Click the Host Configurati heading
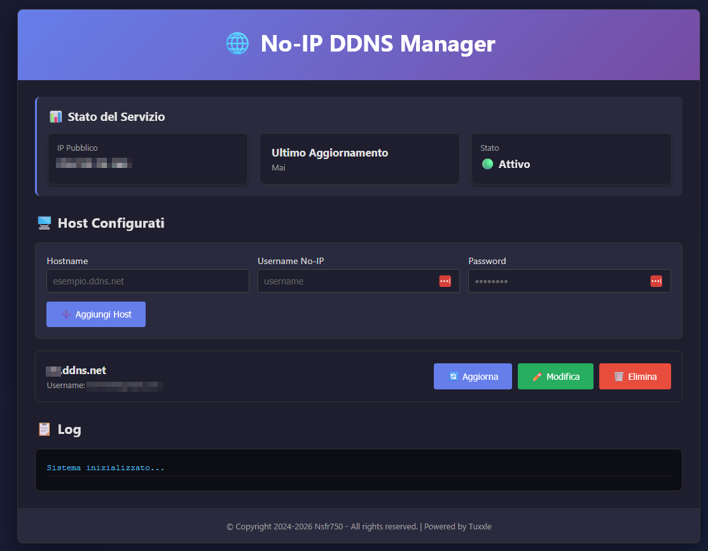The width and height of the screenshot is (708, 551). 111,223
